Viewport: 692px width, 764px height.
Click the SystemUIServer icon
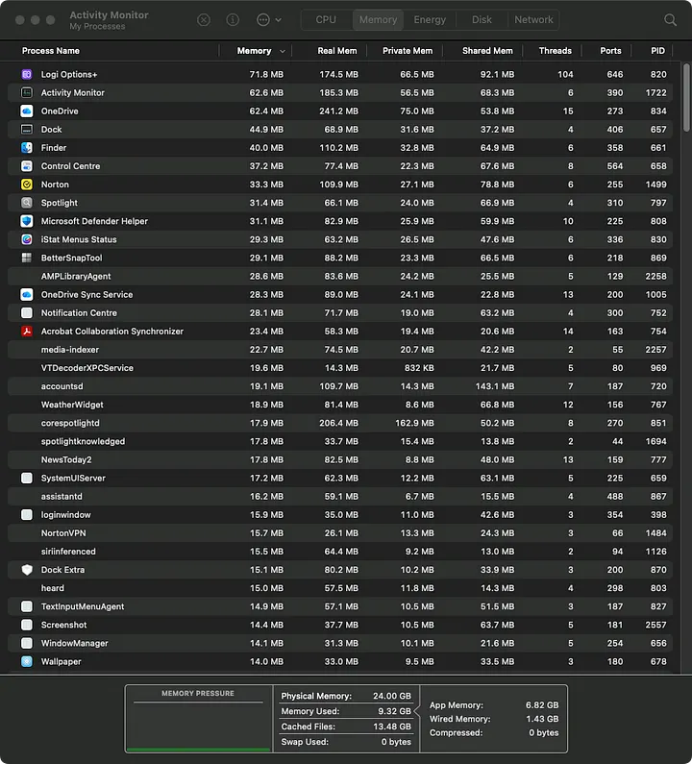[x=27, y=478]
